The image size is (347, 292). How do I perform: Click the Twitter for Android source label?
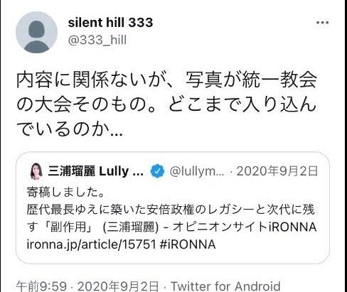[225, 286]
